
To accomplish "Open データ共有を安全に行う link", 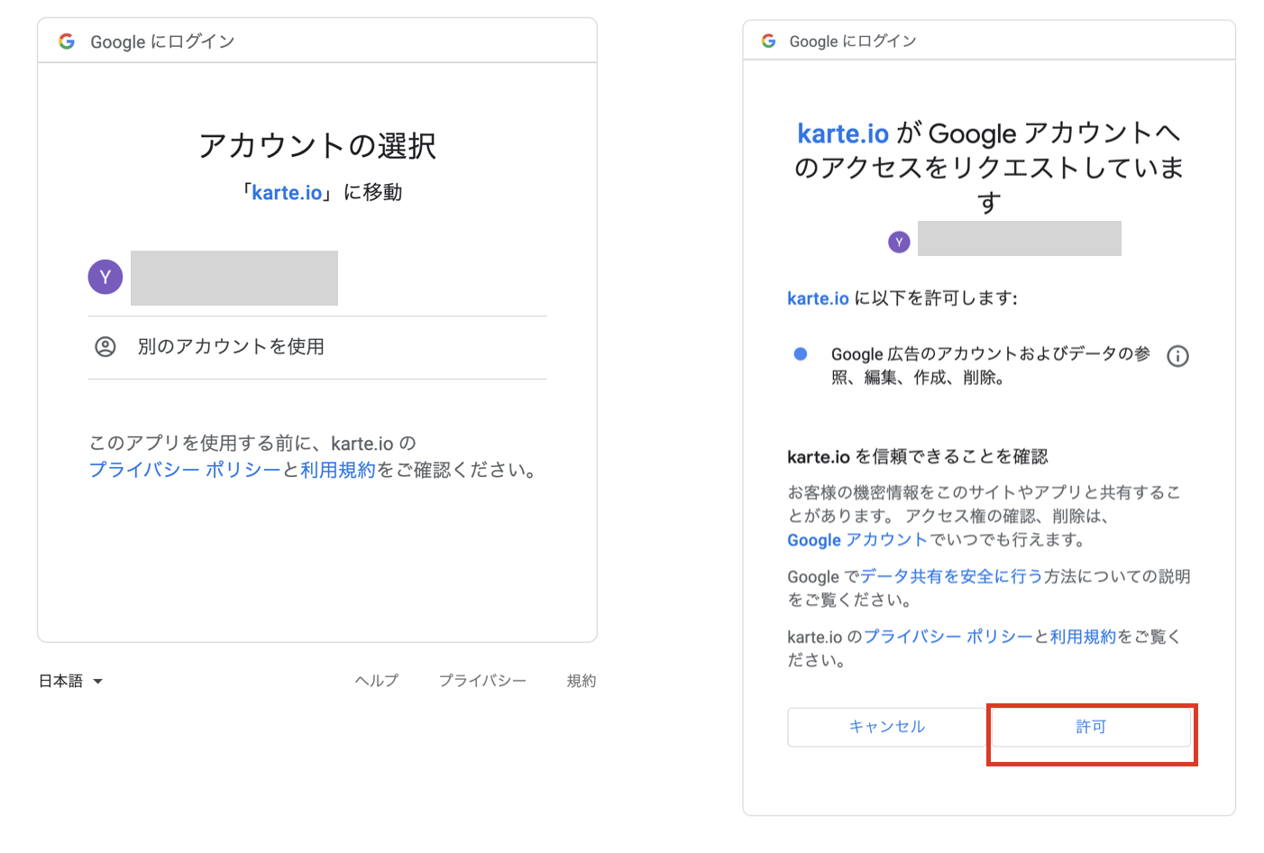I will [951, 576].
